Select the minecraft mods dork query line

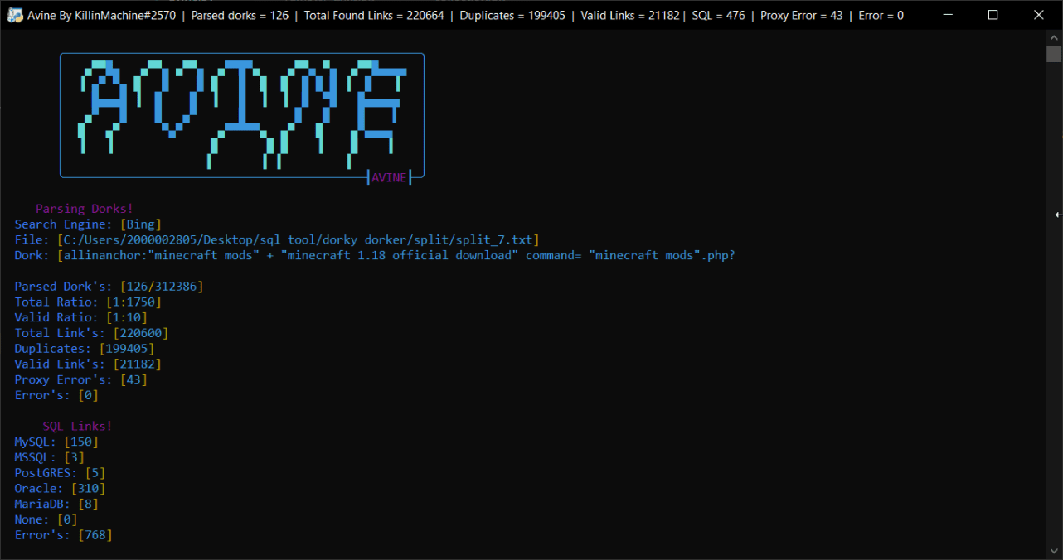point(373,254)
